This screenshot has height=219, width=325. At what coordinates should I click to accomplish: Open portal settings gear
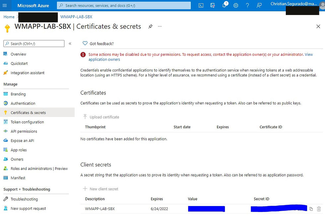(236, 6)
